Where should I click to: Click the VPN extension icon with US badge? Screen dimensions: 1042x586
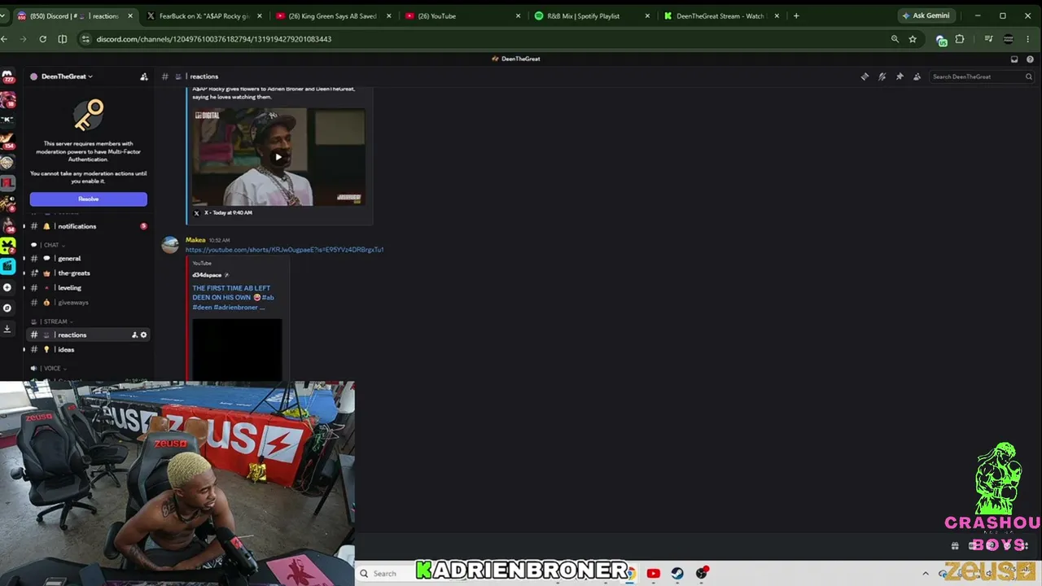click(x=942, y=40)
